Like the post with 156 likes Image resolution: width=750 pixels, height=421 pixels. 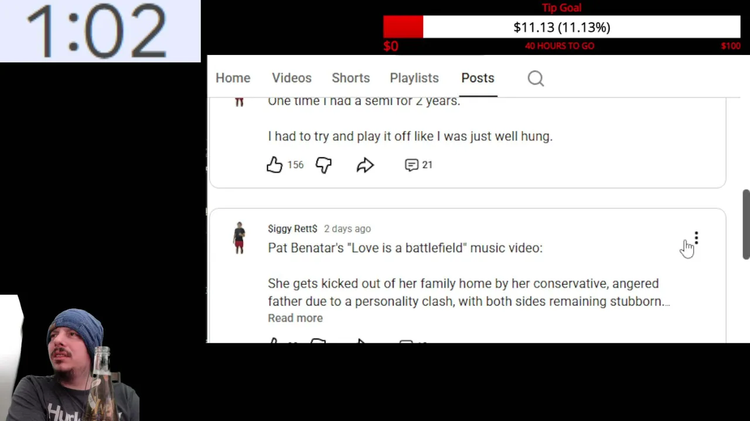coord(274,165)
